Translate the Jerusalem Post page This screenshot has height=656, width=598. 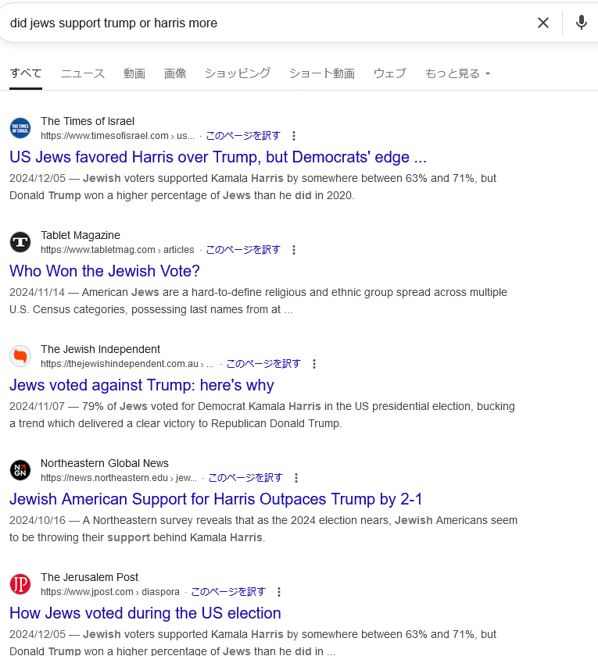click(x=228, y=592)
